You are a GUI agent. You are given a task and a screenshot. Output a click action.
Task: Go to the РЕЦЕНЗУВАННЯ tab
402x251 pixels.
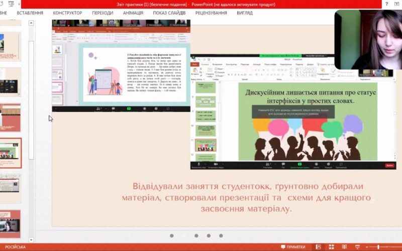coord(211,13)
